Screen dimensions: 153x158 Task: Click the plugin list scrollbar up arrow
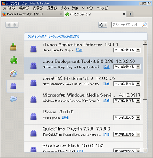pos(145,43)
